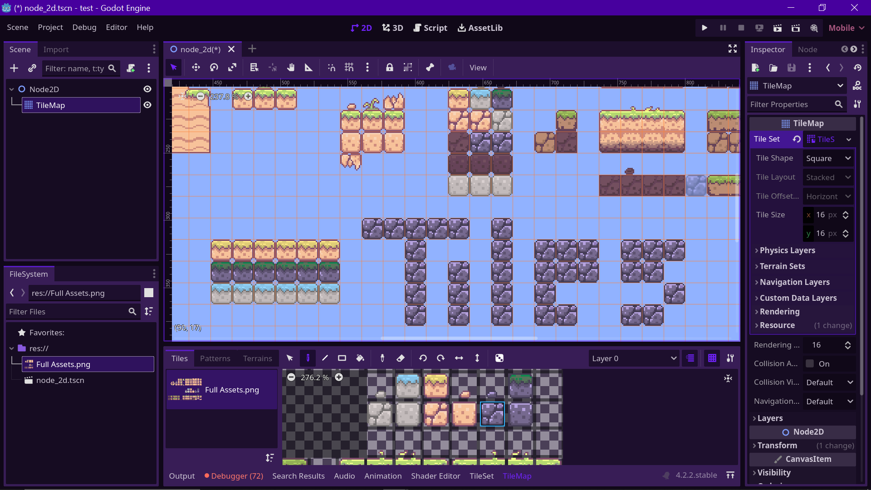Screen dimensions: 871x490
Task: Open the Project menu
Action: (50, 27)
